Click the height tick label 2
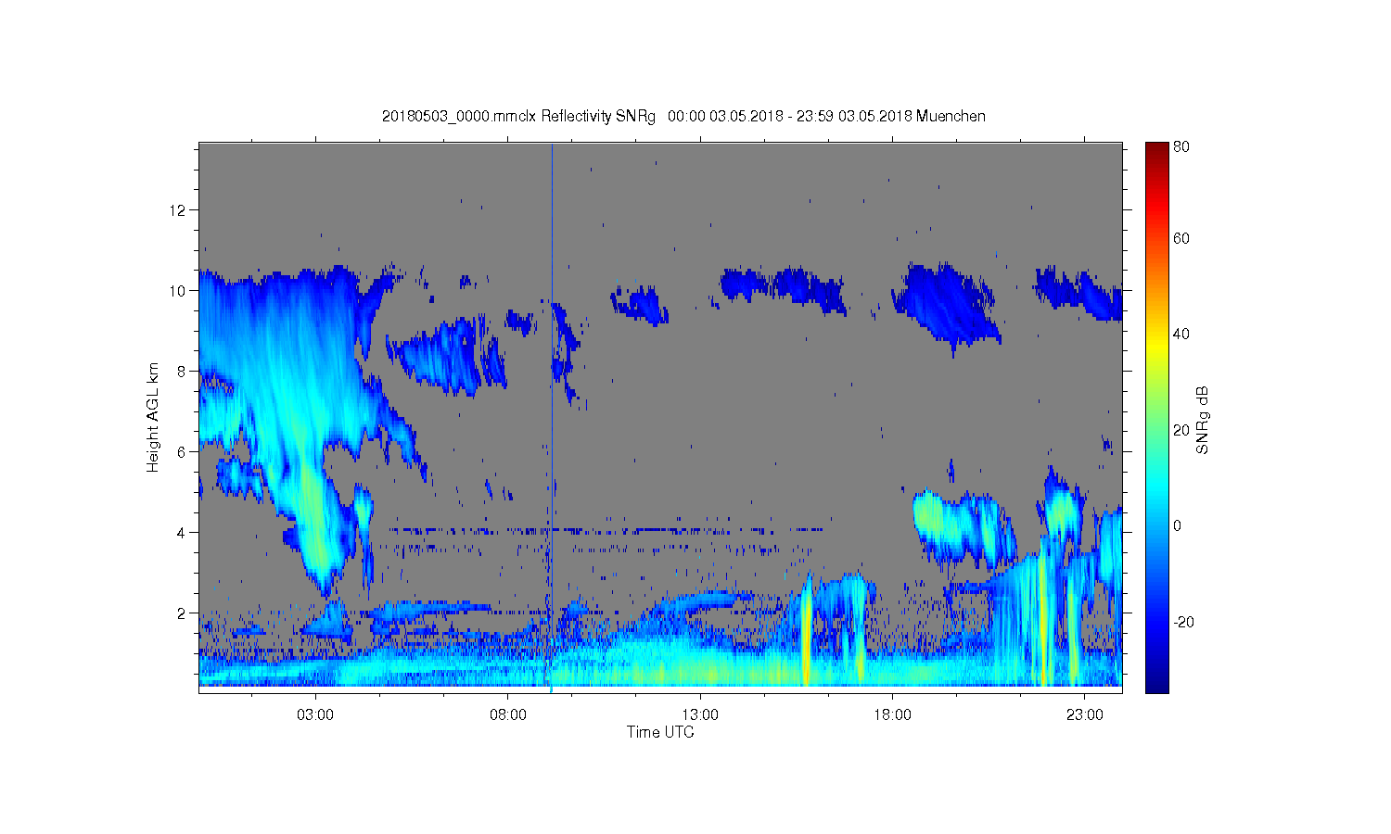This screenshot has width=1391, height=834. (183, 613)
